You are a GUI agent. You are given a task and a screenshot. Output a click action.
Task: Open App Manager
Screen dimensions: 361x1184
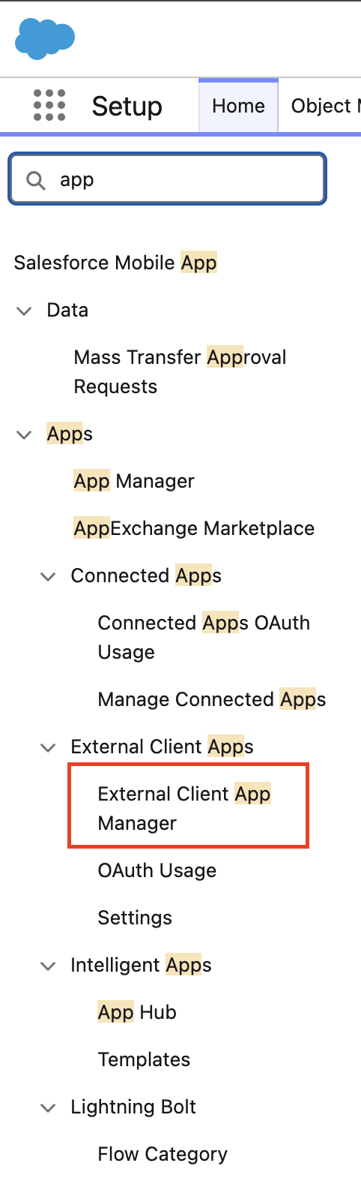click(134, 481)
